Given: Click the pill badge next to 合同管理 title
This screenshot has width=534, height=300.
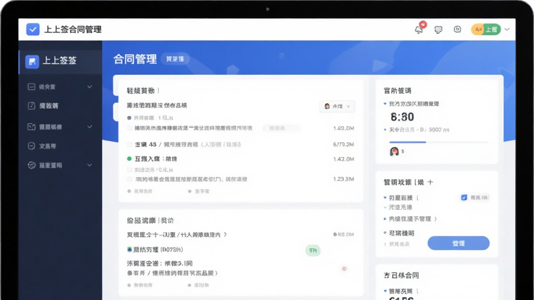Looking at the screenshot, I should pos(175,59).
